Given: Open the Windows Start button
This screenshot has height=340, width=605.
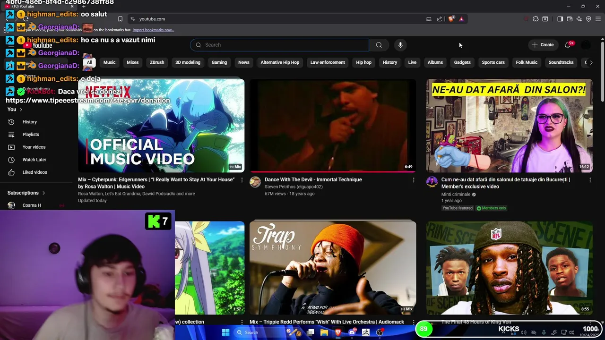Looking at the screenshot, I should [x=225, y=332].
